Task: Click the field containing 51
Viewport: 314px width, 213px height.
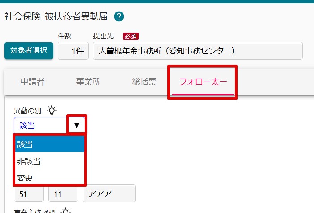Action: tap(29, 194)
